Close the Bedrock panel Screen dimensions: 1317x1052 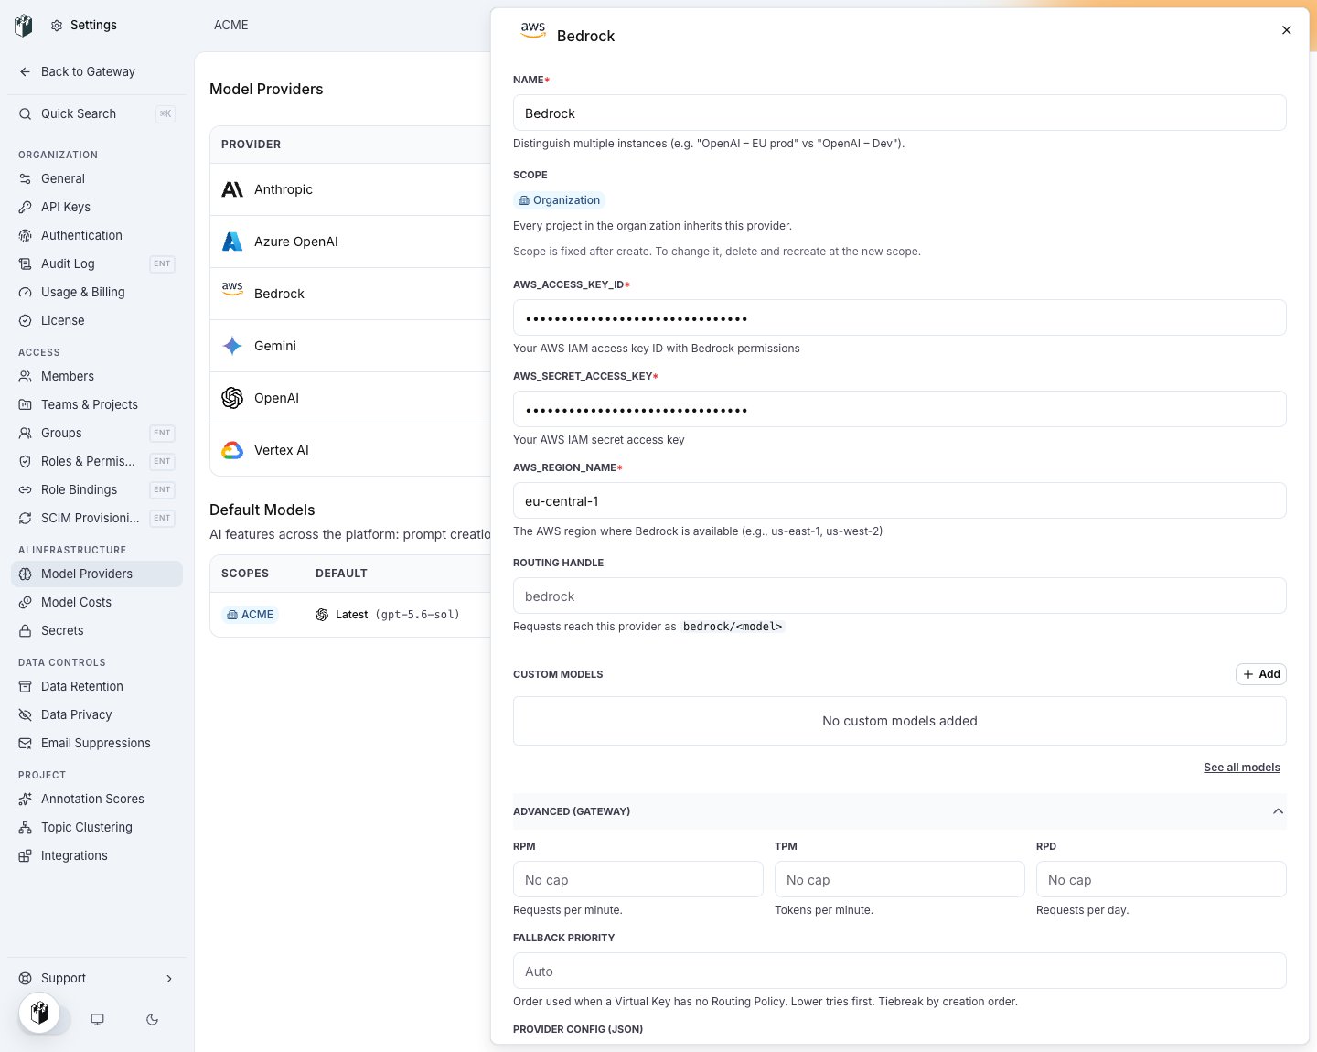1286,30
